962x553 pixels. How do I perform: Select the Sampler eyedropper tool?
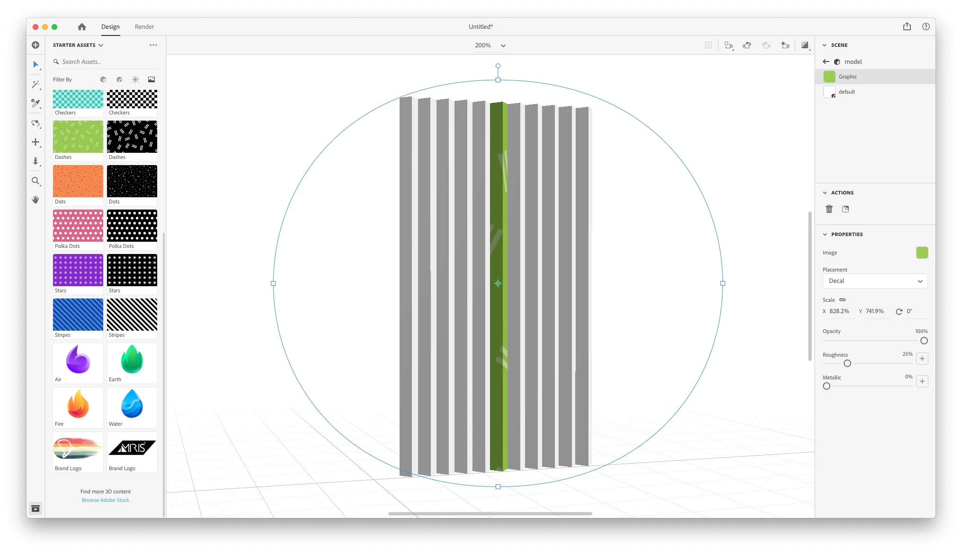coord(36,103)
